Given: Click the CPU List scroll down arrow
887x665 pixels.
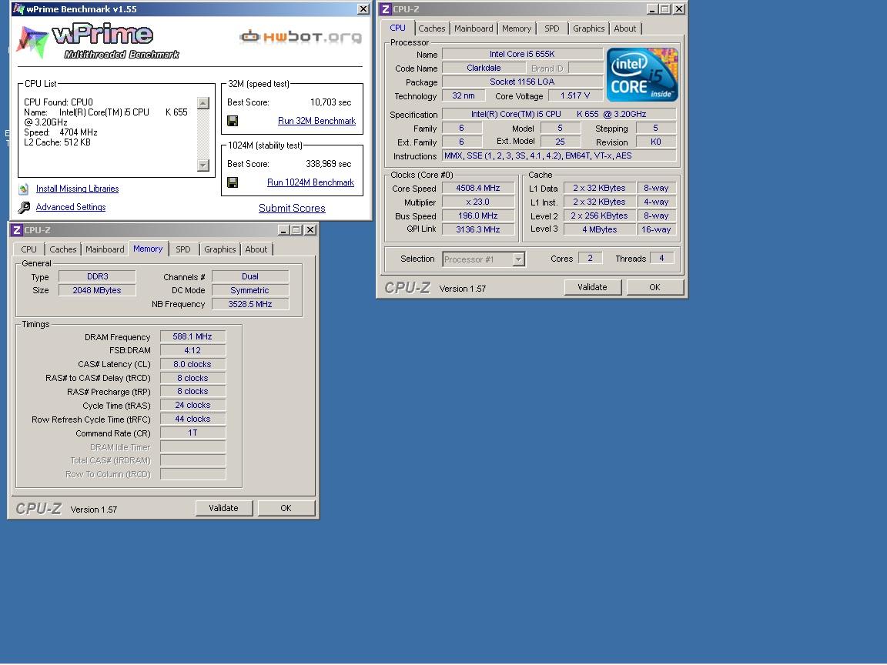Looking at the screenshot, I should pos(203,165).
